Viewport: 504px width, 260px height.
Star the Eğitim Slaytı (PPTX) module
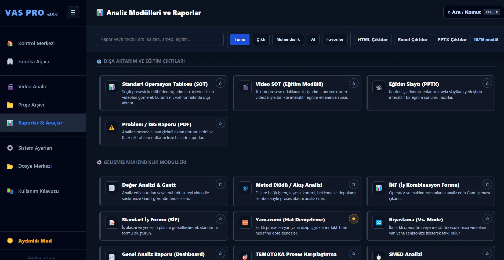click(487, 83)
